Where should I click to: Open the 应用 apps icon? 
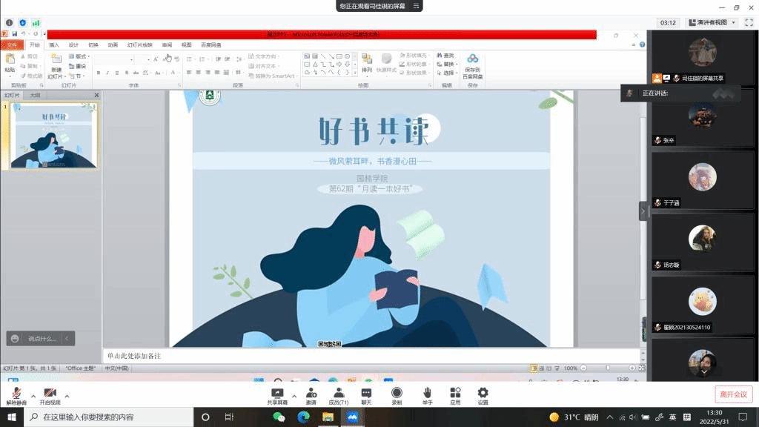point(455,394)
